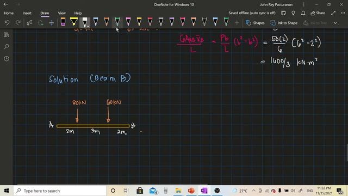Open the Shapes gallery
Image resolution: width=348 pixels, height=196 pixels.
click(255, 23)
